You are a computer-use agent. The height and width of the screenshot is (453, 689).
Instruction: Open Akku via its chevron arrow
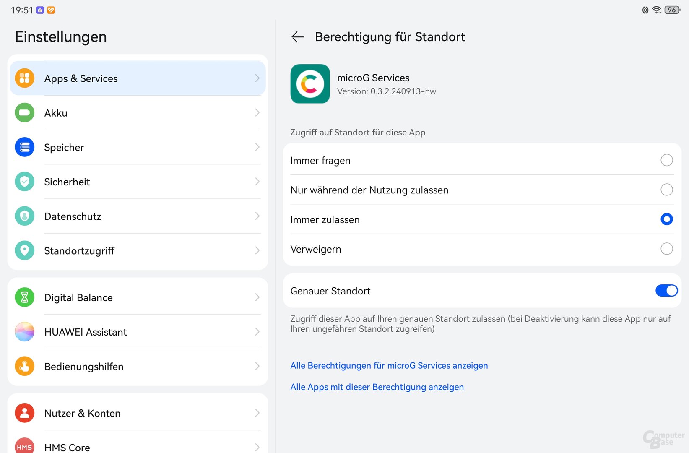point(257,112)
